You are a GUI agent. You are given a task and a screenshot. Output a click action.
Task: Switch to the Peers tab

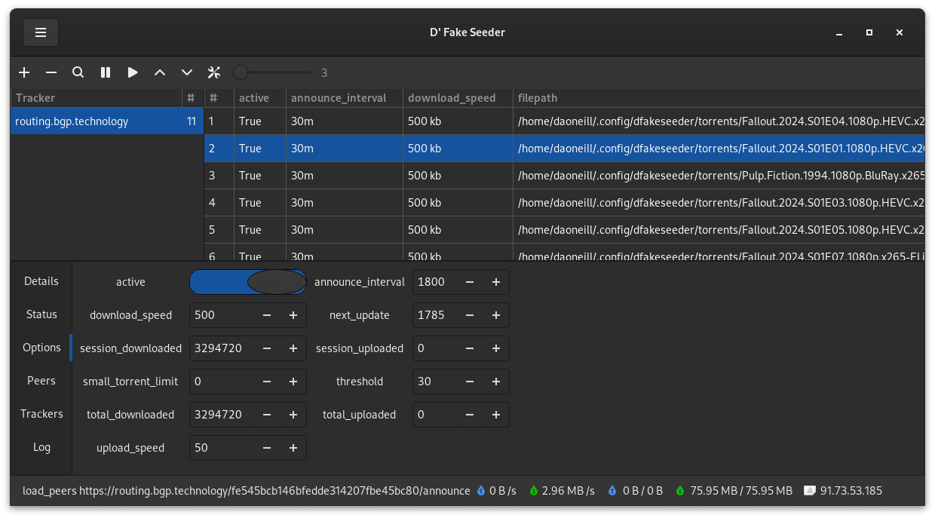tap(41, 381)
